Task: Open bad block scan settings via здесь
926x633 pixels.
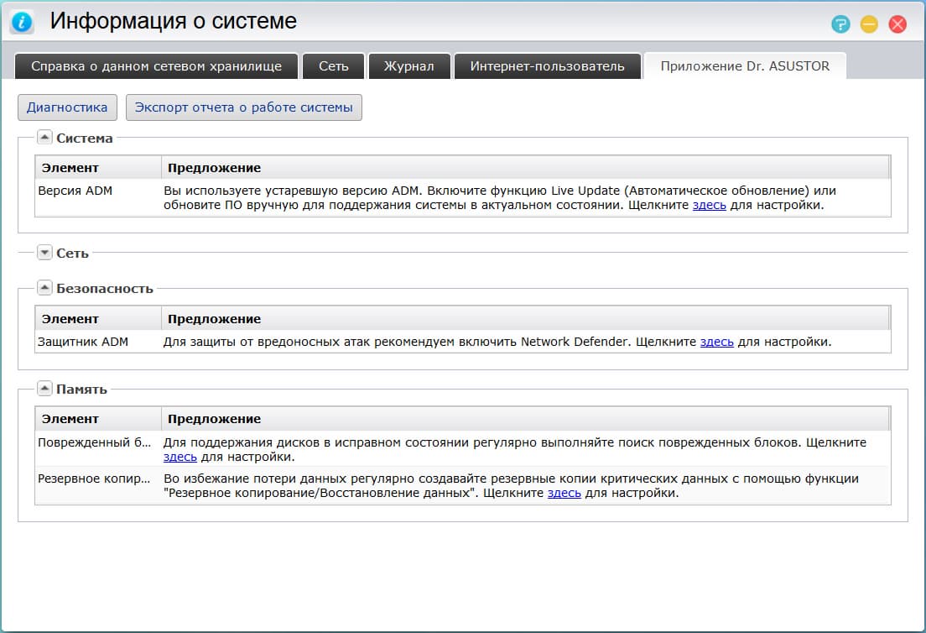Action: (x=179, y=456)
